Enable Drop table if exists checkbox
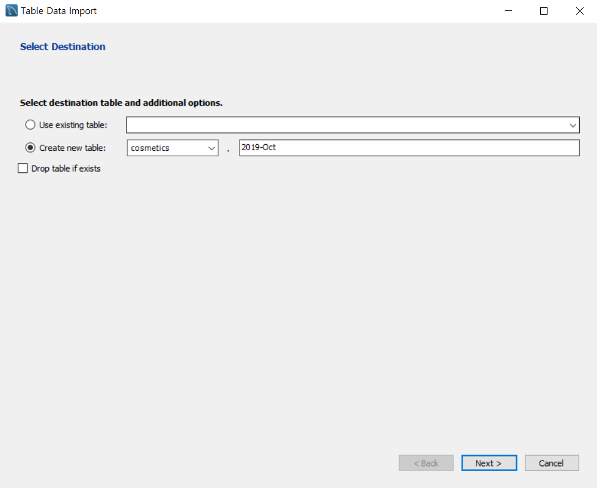 point(23,168)
